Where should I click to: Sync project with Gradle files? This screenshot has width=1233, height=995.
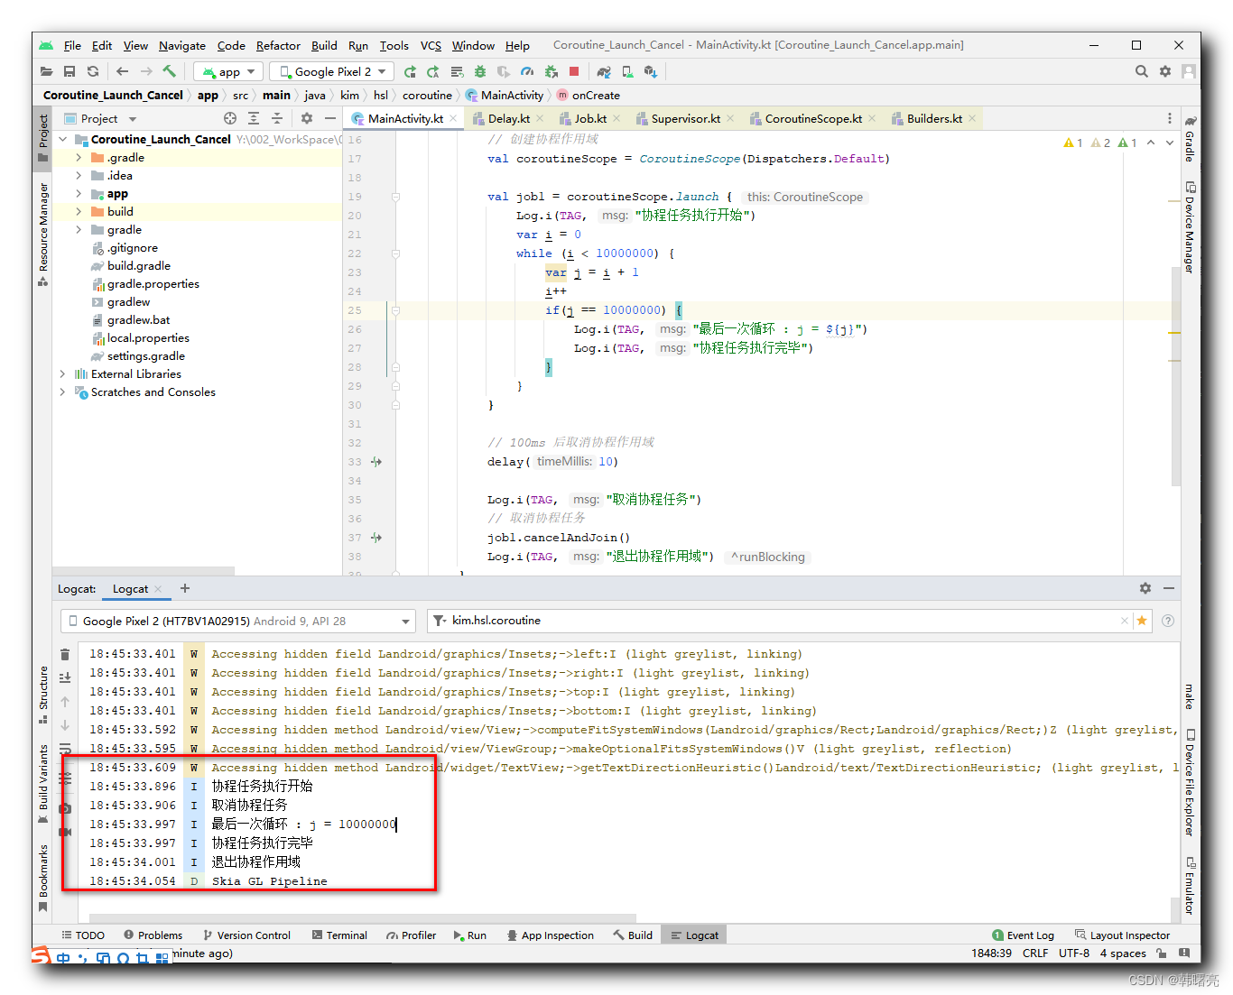(602, 71)
